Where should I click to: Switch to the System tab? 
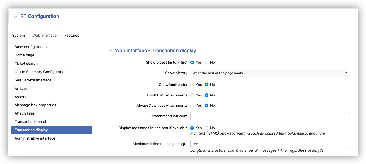click(x=18, y=35)
